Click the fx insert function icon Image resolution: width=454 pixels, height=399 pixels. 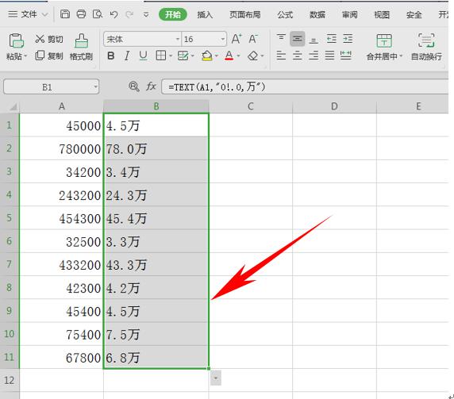[151, 86]
